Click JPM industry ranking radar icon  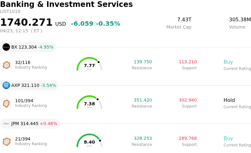click(7, 141)
